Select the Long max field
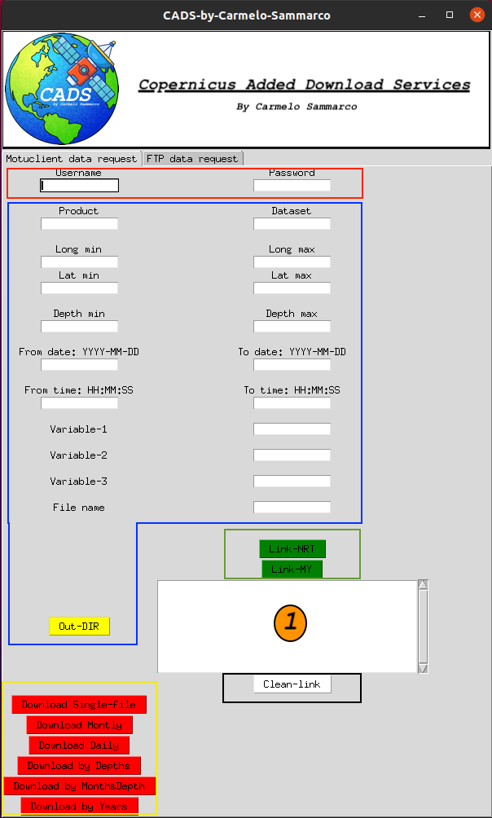The height and width of the screenshot is (818, 492). 292,262
